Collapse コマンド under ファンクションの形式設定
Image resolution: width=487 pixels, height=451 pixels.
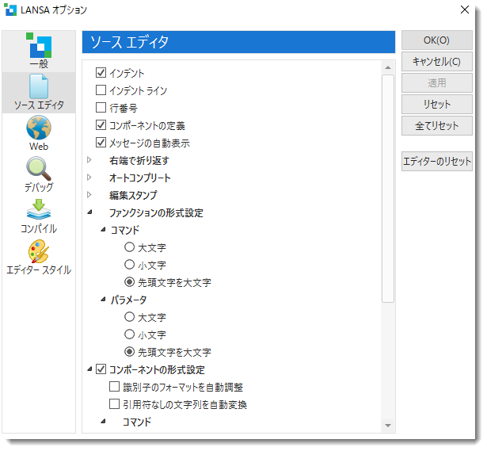[x=103, y=230]
